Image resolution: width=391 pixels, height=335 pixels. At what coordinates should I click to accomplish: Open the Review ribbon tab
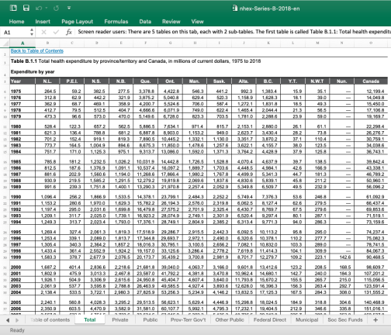[171, 22]
